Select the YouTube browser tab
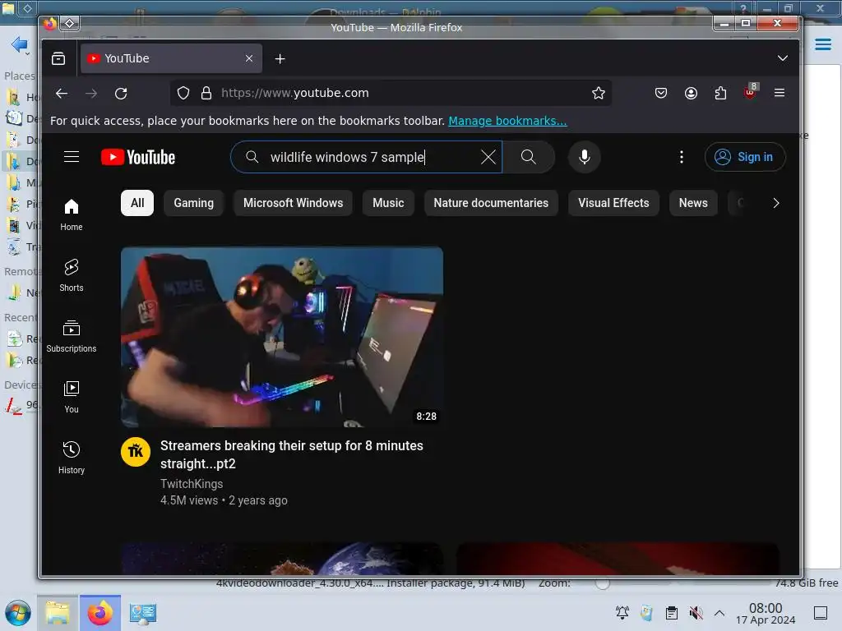The width and height of the screenshot is (842, 631). [x=171, y=58]
